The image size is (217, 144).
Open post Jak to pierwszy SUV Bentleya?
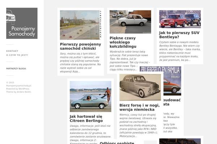(x=179, y=35)
